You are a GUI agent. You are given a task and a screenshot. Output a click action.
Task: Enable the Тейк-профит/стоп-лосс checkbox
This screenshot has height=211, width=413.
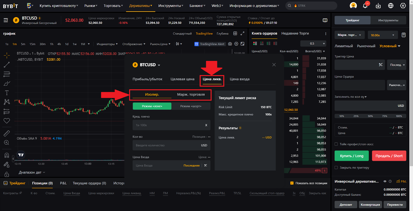[336, 144]
